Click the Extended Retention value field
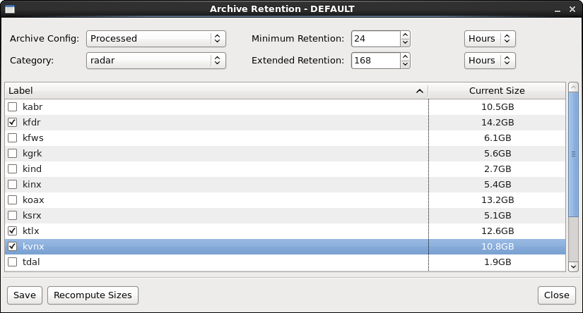 pos(375,61)
